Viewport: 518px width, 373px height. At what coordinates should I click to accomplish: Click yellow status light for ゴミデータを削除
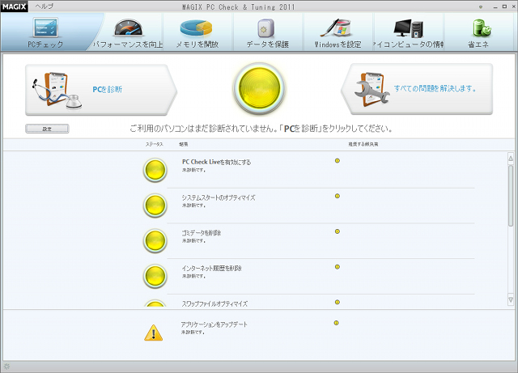(x=155, y=241)
